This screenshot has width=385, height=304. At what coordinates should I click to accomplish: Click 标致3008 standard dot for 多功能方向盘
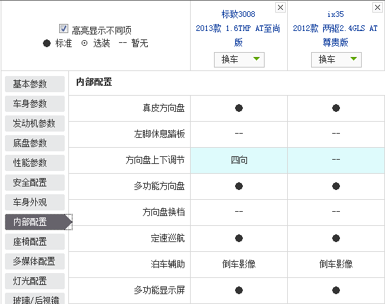239,186
